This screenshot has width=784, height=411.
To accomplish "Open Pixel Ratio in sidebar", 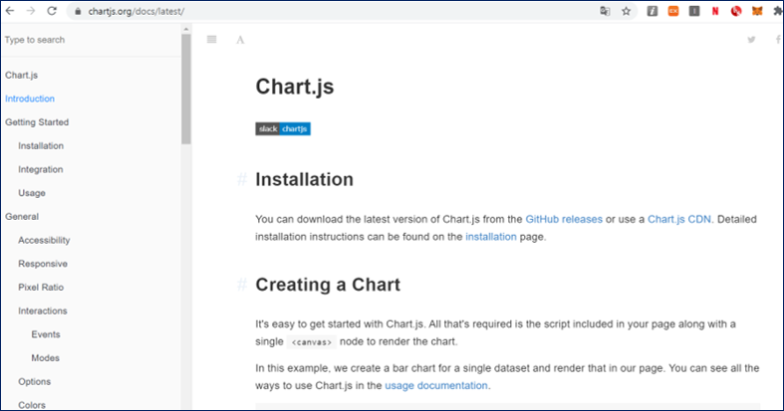I will pyautogui.click(x=41, y=288).
